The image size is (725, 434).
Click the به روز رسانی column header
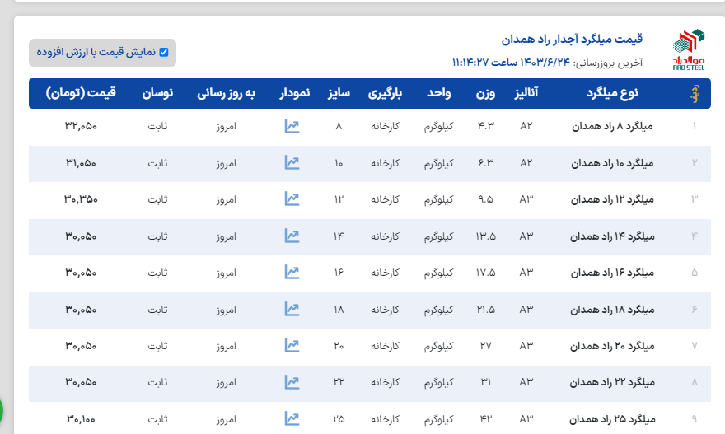(x=226, y=93)
